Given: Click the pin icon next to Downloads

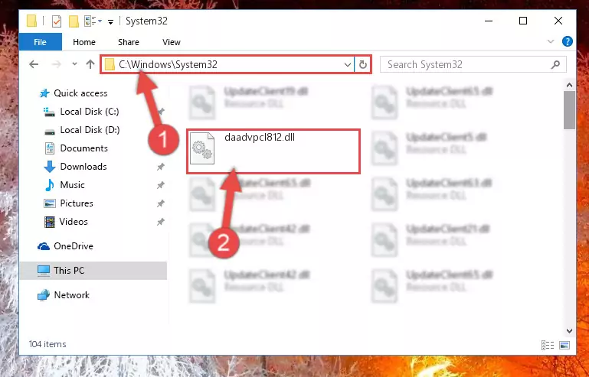Looking at the screenshot, I should tap(161, 167).
